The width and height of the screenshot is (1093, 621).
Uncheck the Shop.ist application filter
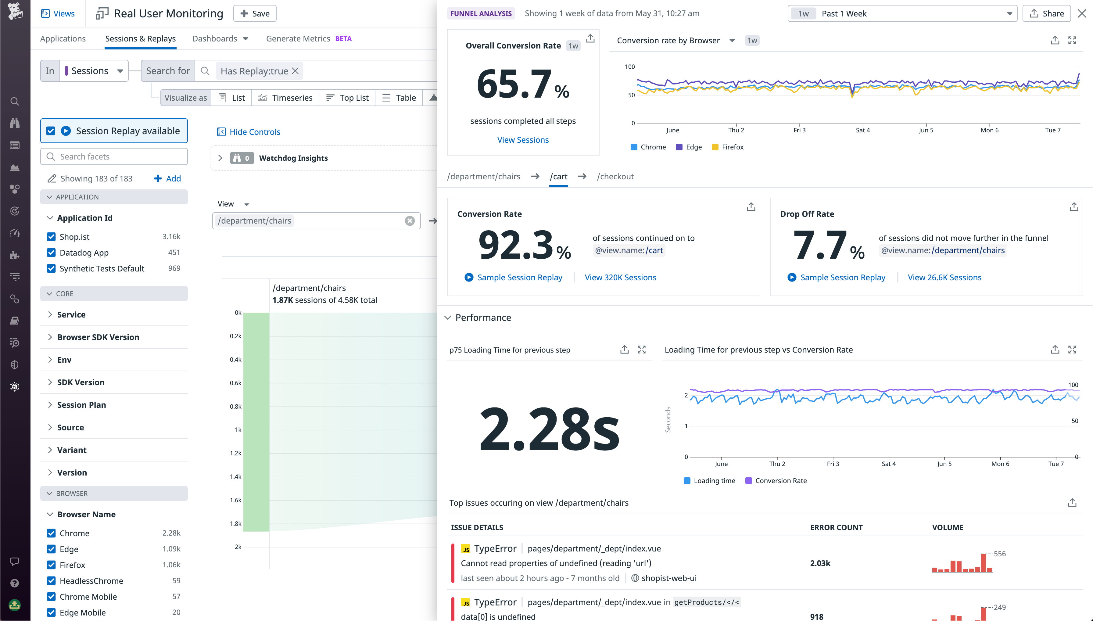click(x=51, y=236)
